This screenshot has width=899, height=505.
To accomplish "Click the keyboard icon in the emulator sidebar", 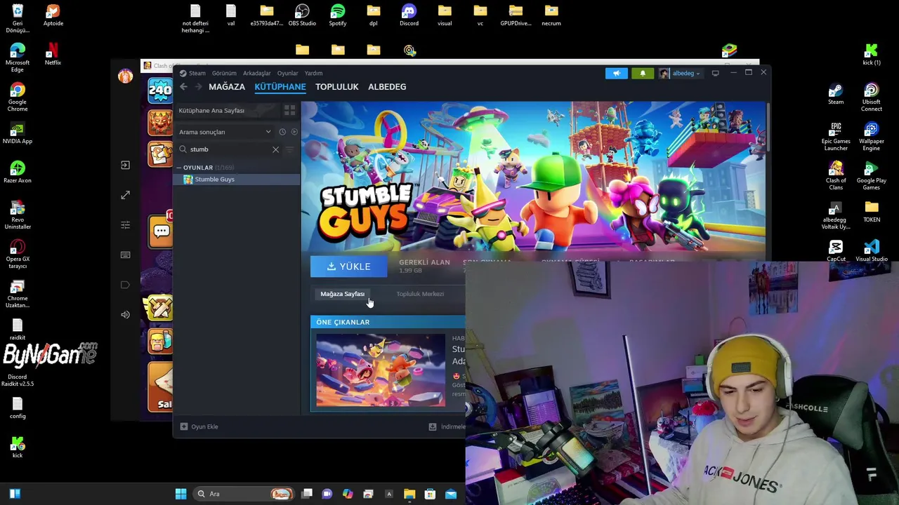I will [125, 255].
